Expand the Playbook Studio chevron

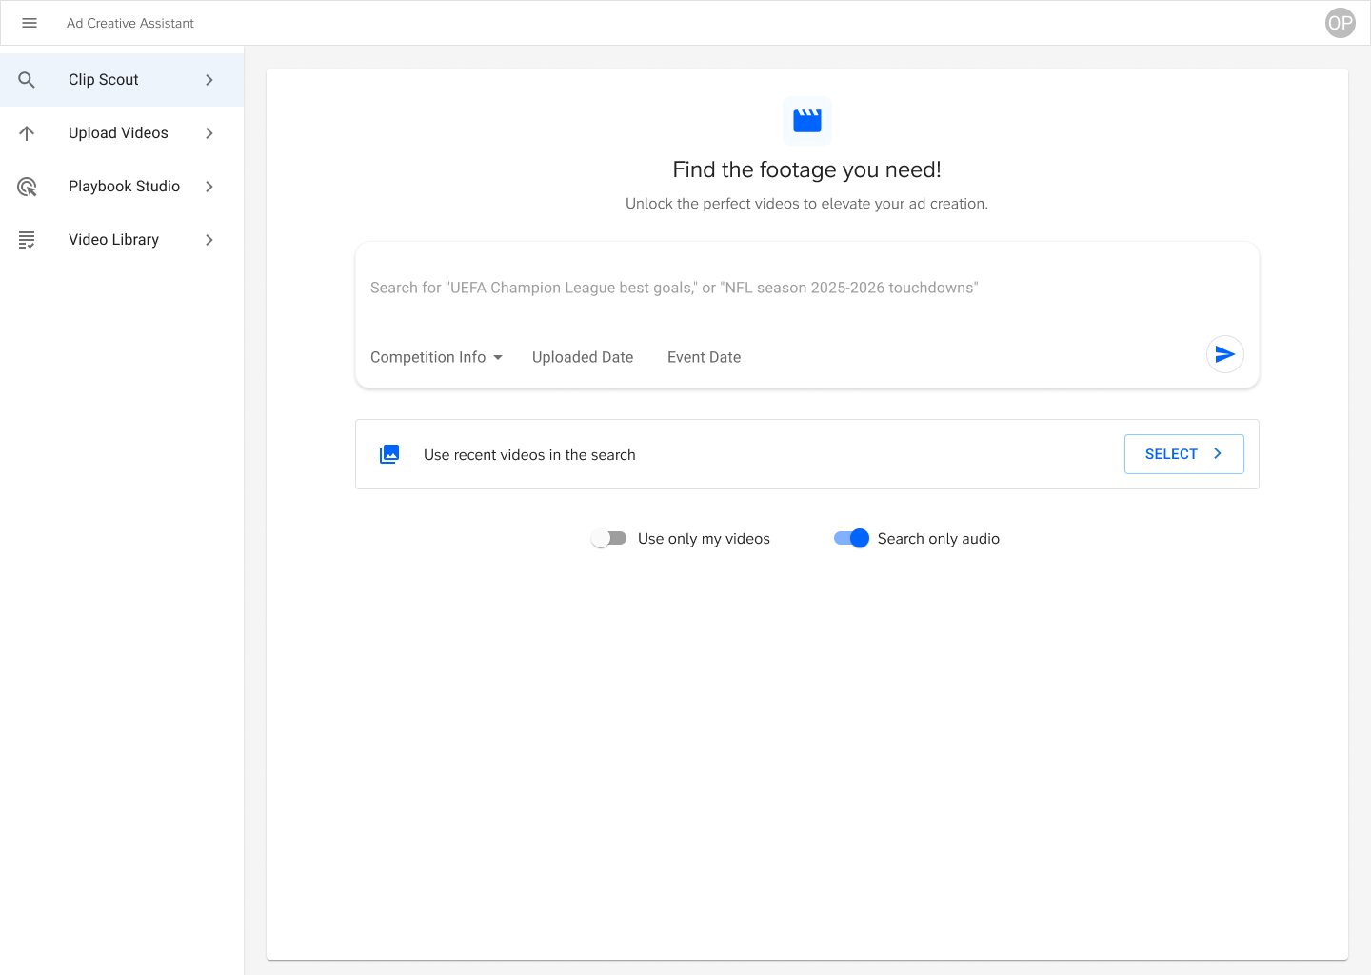tap(209, 187)
